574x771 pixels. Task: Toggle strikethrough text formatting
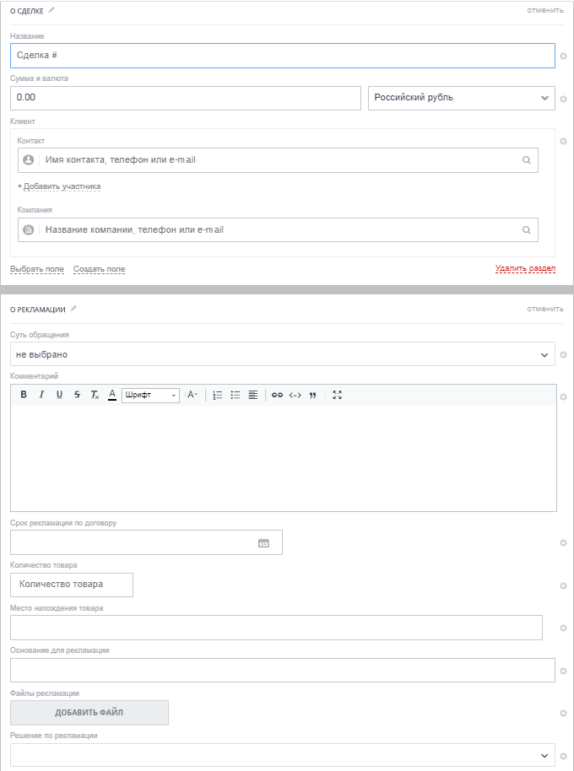click(77, 395)
